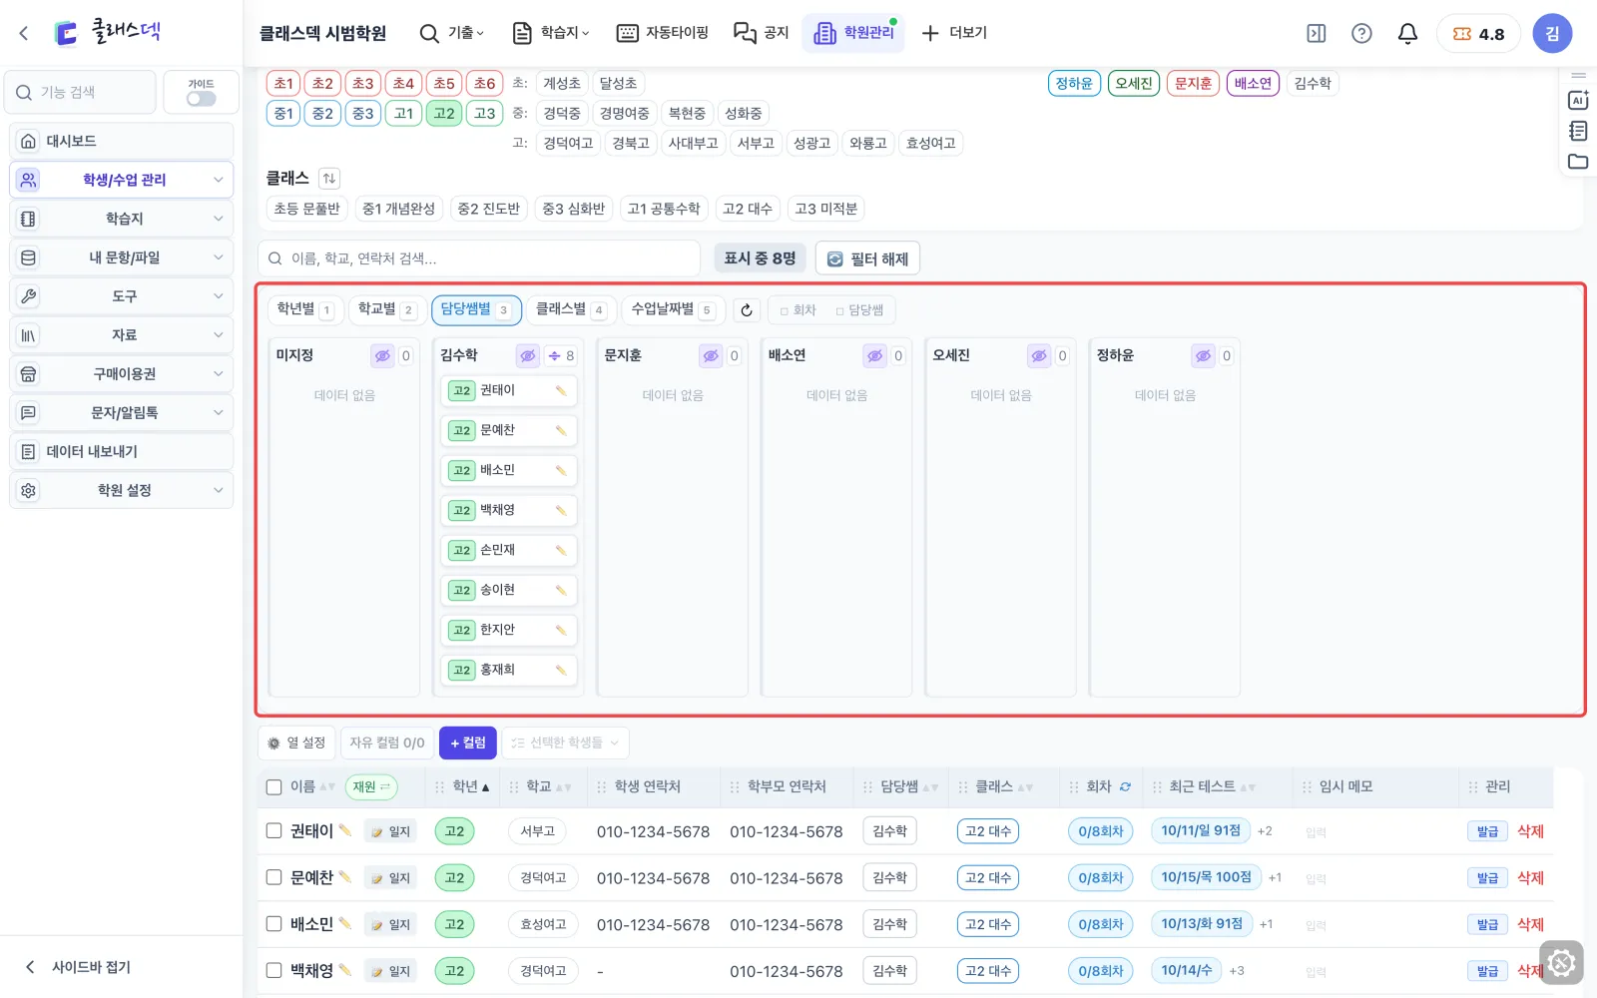Open the help question mark icon
The width and height of the screenshot is (1597, 998).
1361,33
